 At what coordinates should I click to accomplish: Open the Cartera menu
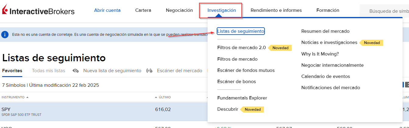(x=143, y=10)
